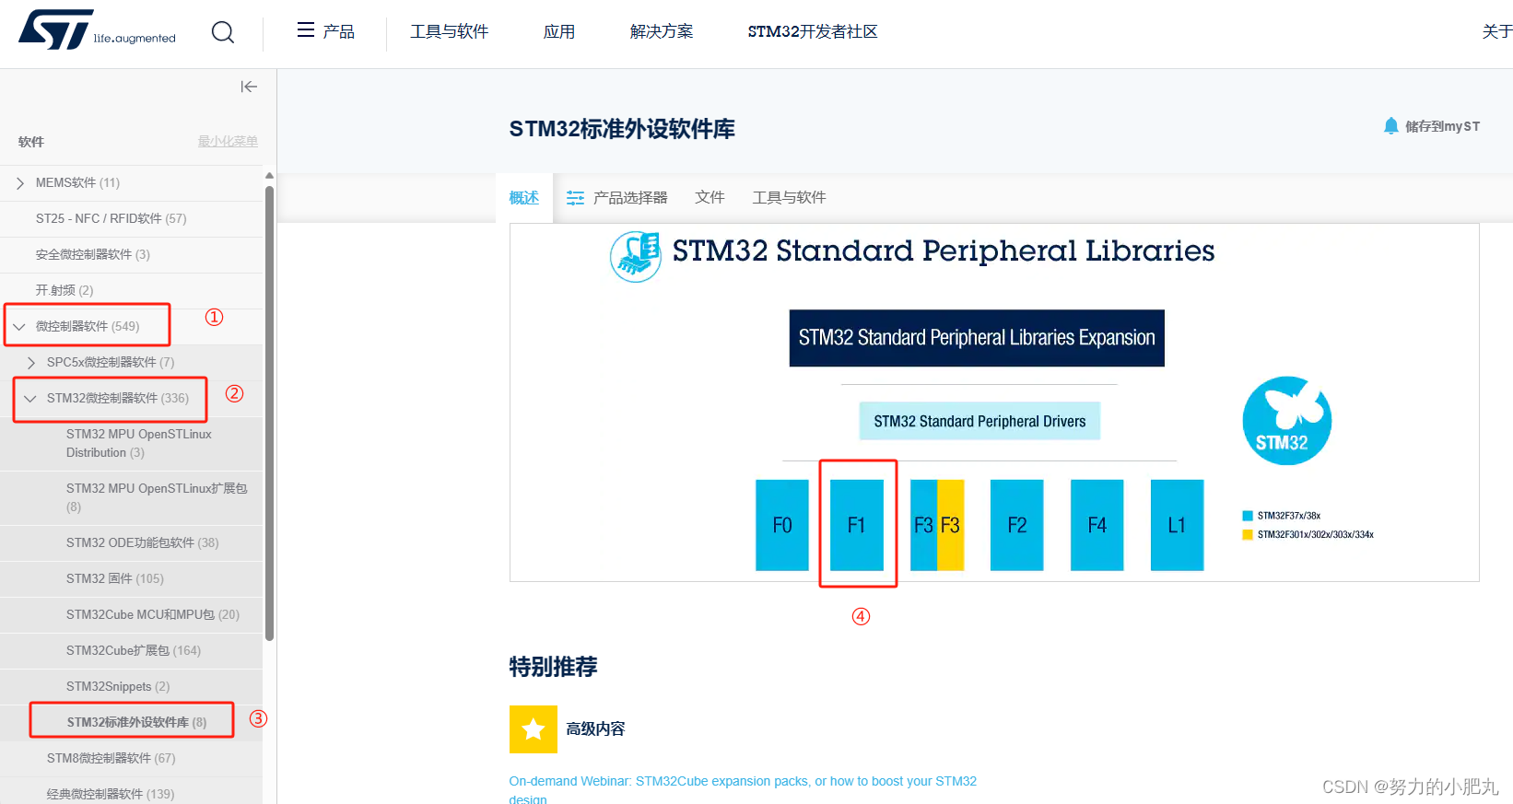Select the F4 series block
The height and width of the screenshot is (804, 1513).
1097,525
